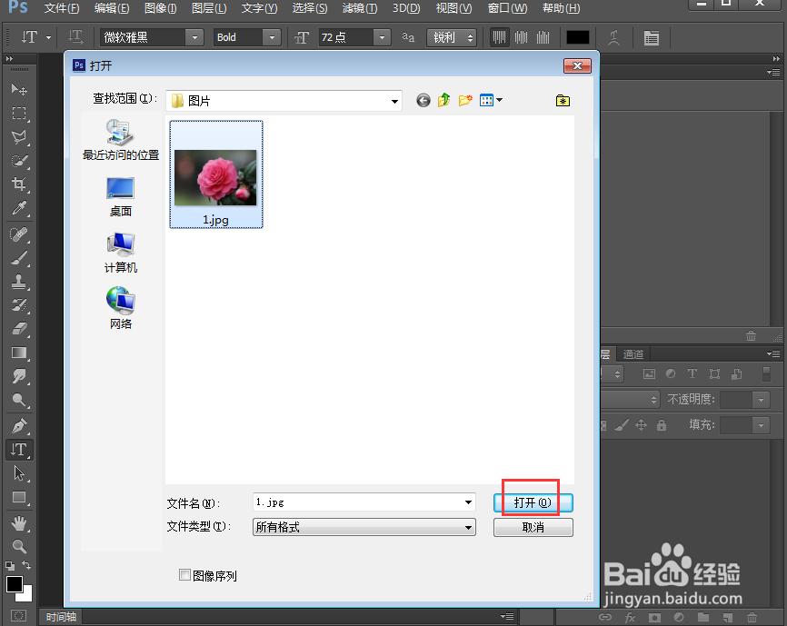Image resolution: width=787 pixels, height=626 pixels.
Task: Go up one folder level
Action: click(443, 100)
